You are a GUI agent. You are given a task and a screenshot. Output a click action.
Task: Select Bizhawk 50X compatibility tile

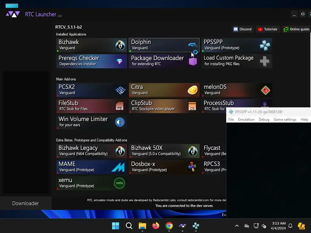click(x=164, y=151)
